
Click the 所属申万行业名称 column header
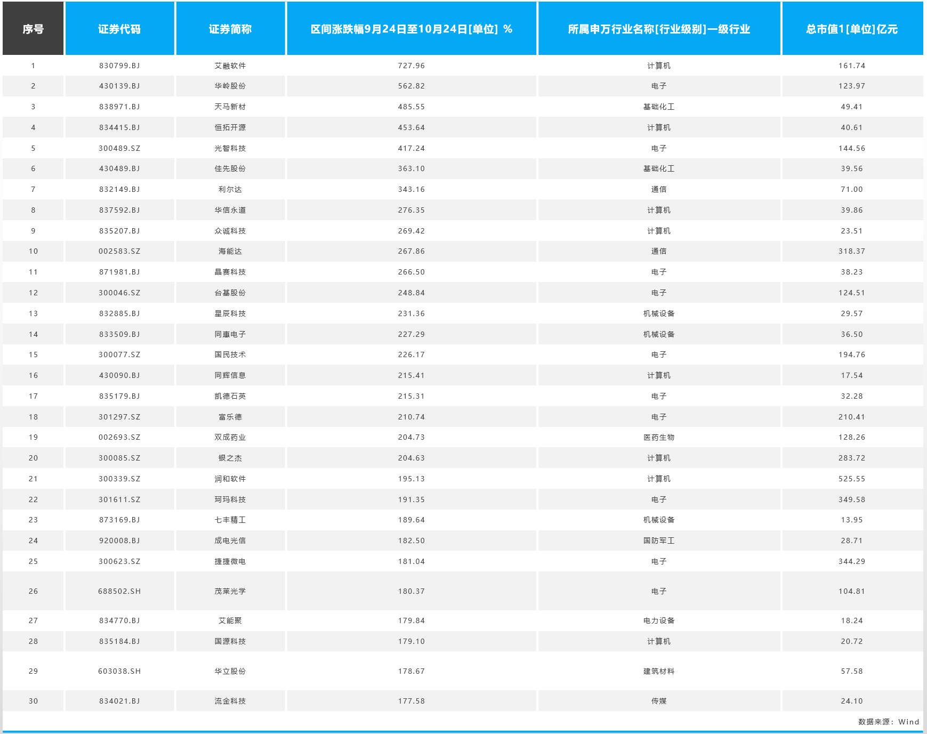point(659,29)
